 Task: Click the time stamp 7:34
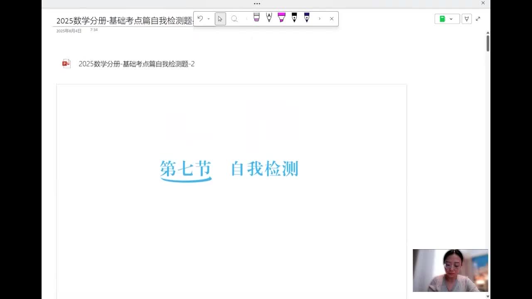point(94,30)
